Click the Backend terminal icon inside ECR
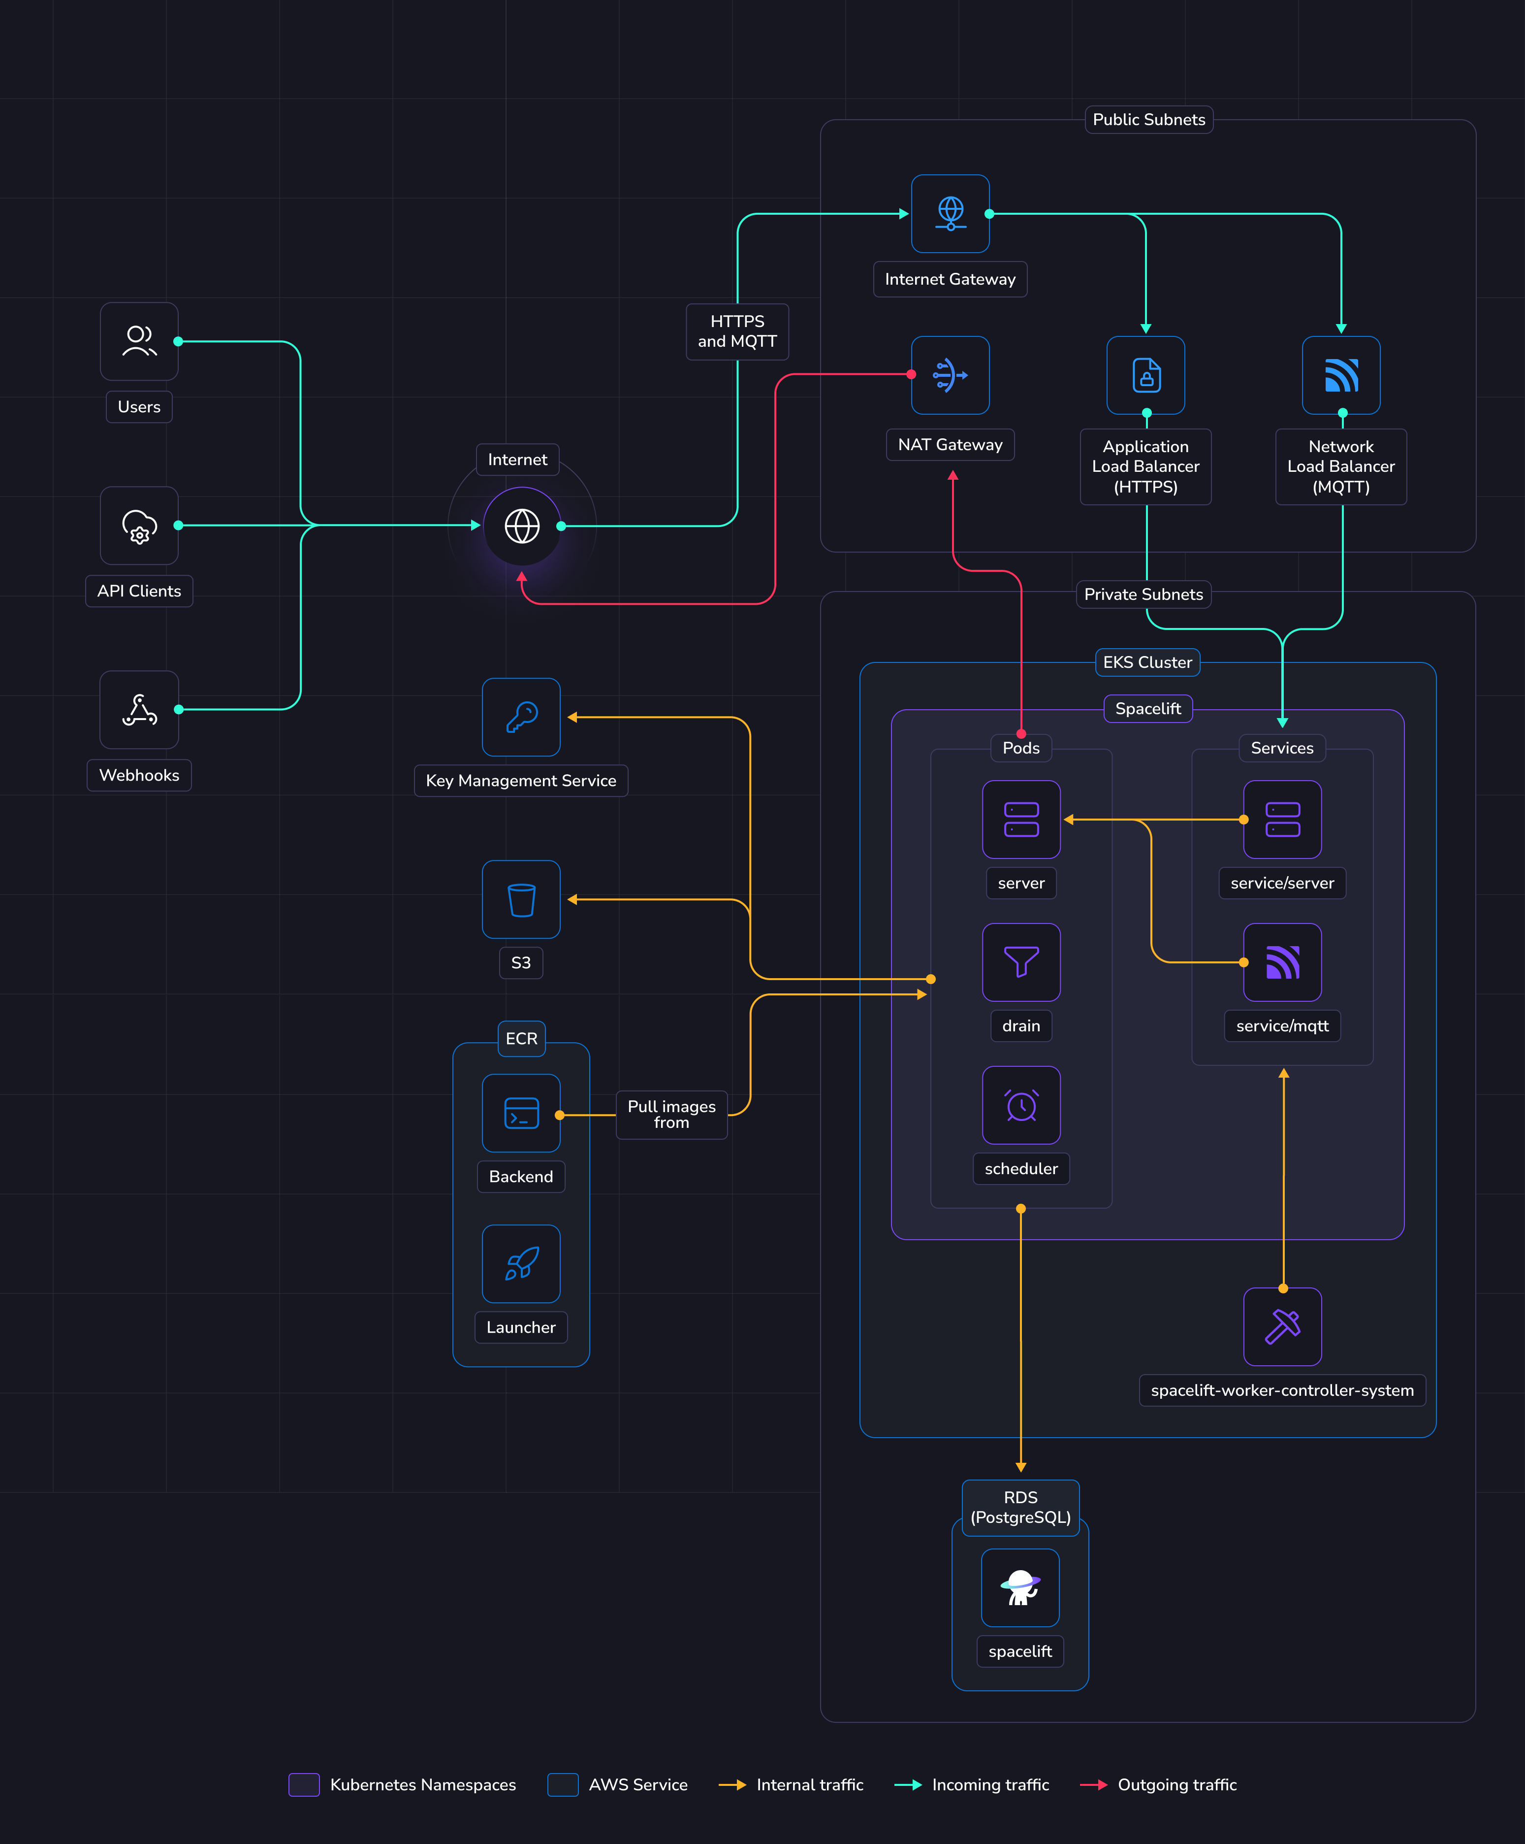The width and height of the screenshot is (1525, 1844). point(520,1114)
